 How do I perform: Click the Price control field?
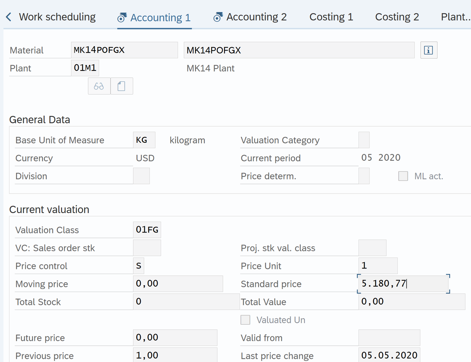[x=139, y=266]
